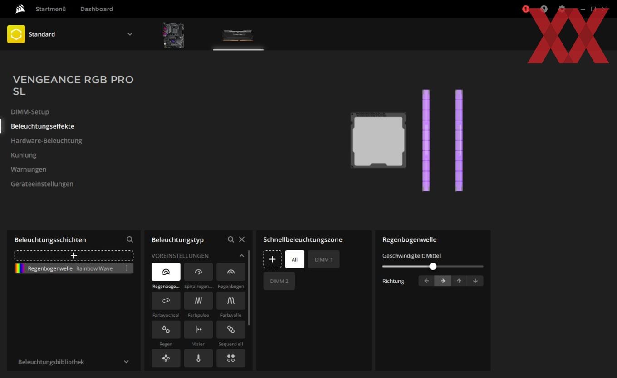
Task: Select the Regenbogenwelle Rainbow Wave layer
Action: coord(74,268)
